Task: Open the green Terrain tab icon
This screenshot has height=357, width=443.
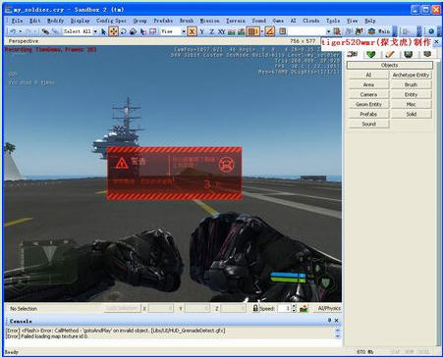Action: [370, 54]
